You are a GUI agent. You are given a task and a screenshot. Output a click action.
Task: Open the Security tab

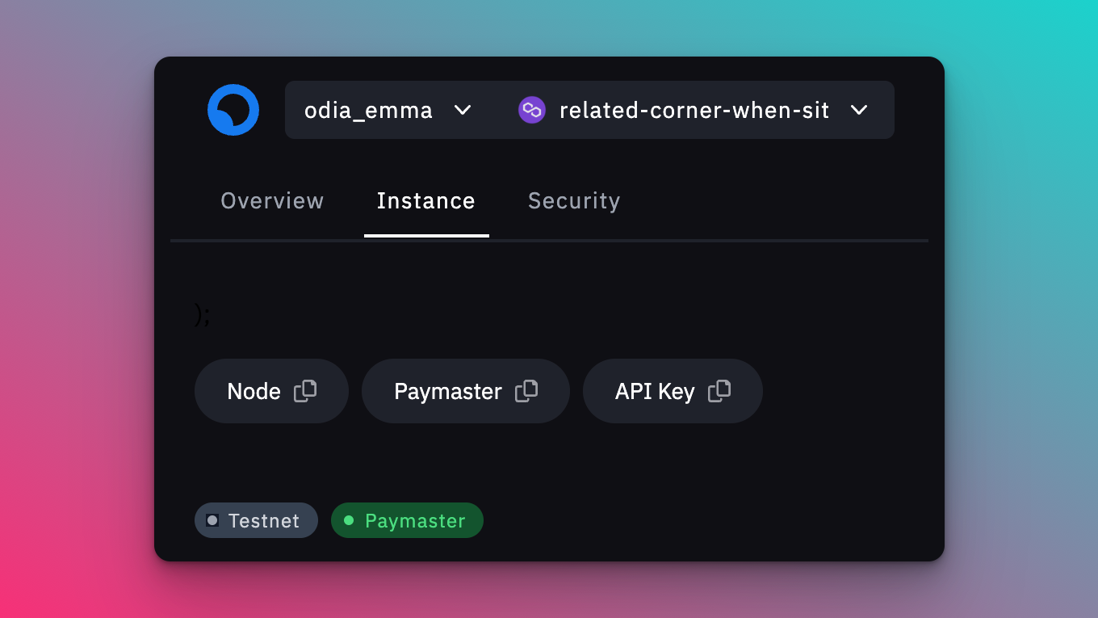pyautogui.click(x=573, y=200)
